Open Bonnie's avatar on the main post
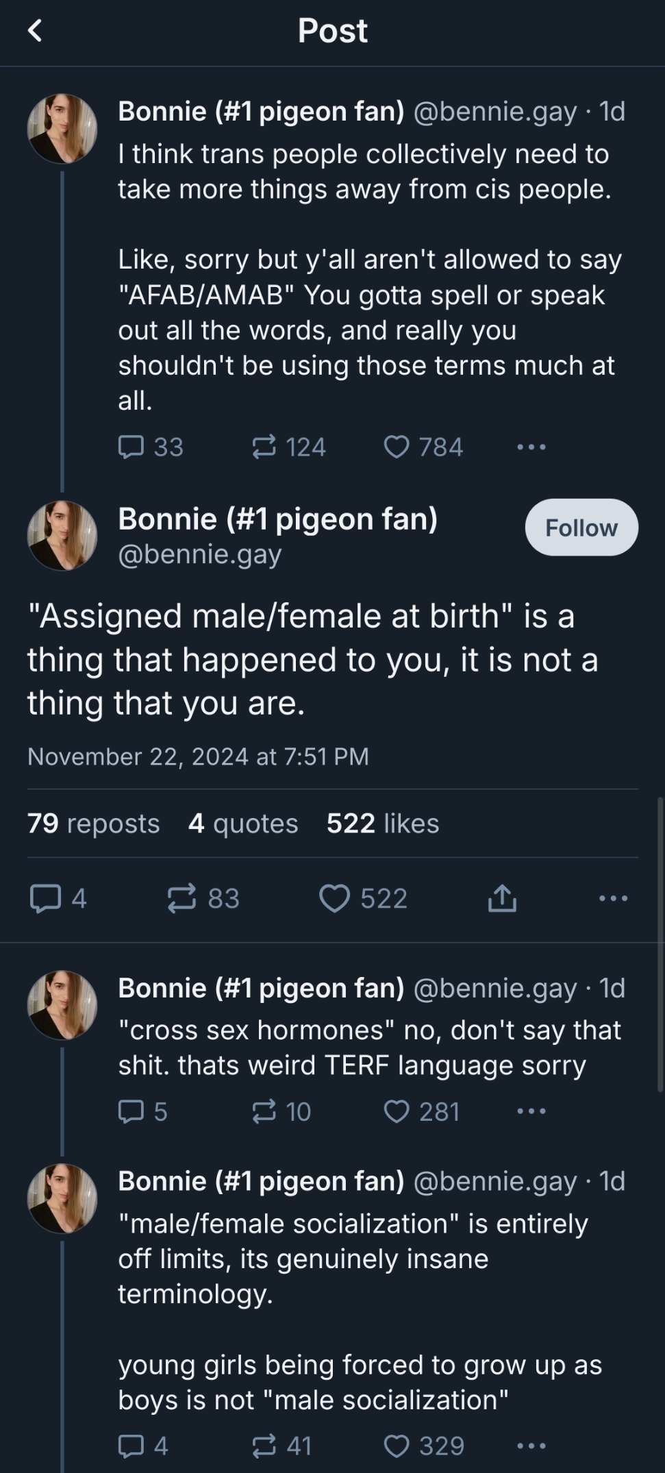 coord(62,536)
